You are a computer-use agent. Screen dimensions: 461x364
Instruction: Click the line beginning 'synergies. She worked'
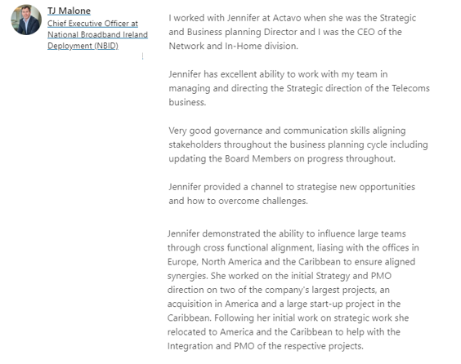coord(280,276)
